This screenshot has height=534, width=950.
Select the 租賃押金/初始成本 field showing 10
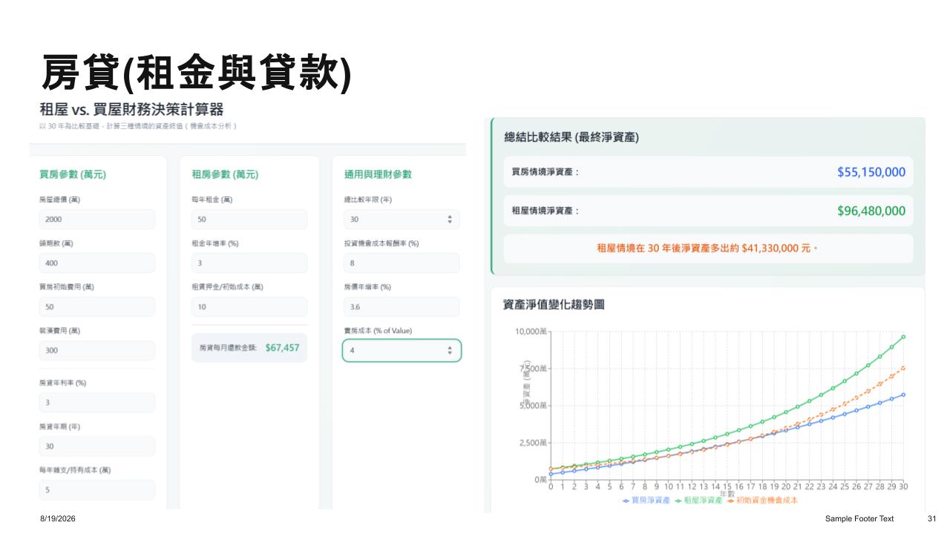click(249, 307)
